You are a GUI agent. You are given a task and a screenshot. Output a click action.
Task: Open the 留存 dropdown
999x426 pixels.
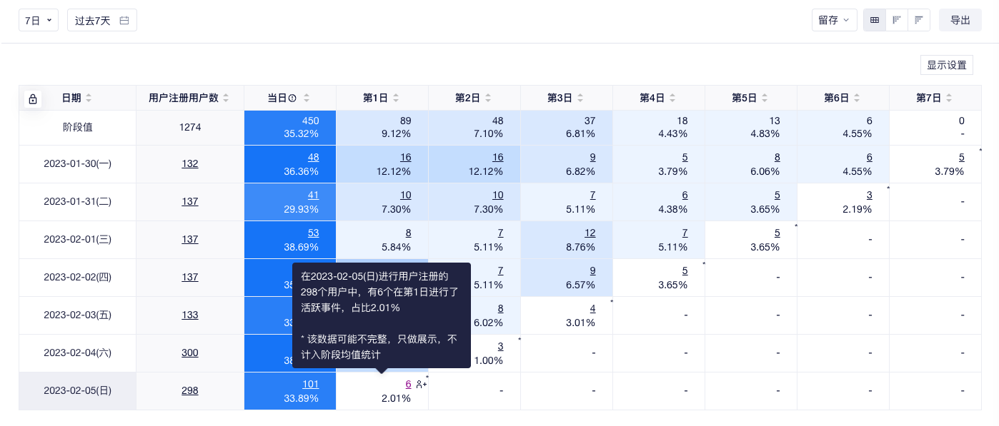click(x=834, y=20)
